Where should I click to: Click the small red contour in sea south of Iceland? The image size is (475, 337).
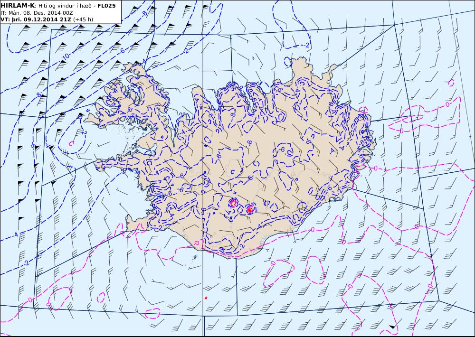click(206, 298)
